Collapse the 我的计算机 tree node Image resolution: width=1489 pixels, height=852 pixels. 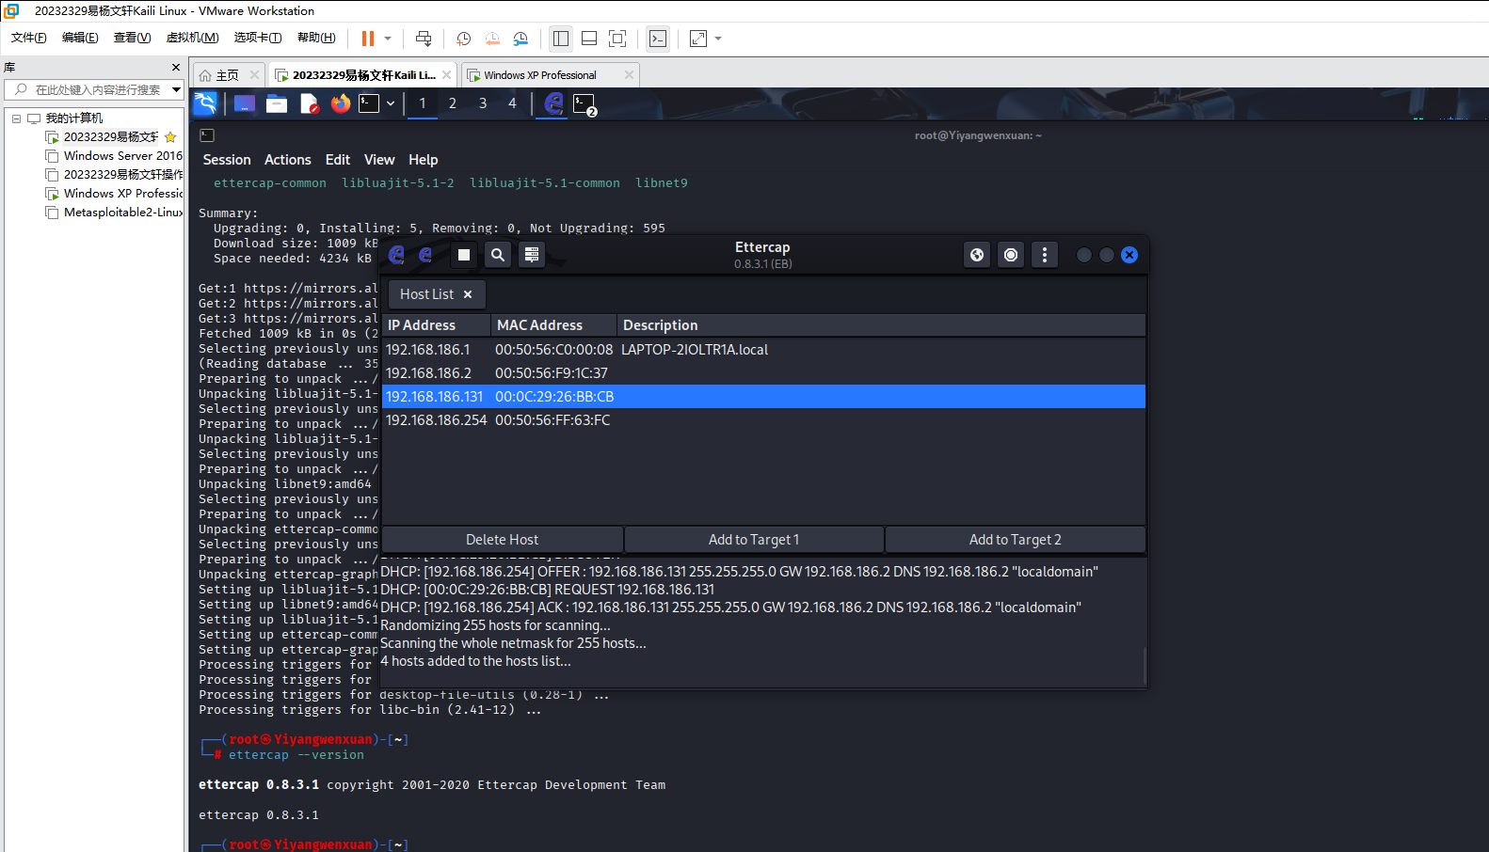pos(16,118)
